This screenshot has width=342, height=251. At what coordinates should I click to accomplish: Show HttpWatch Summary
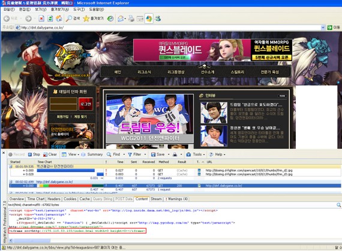coord(92,155)
